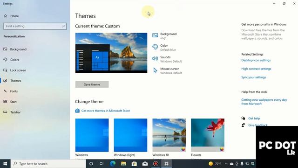298x168 pixels.
Task: Select the Personalization sidebar heading
Action: (14, 36)
